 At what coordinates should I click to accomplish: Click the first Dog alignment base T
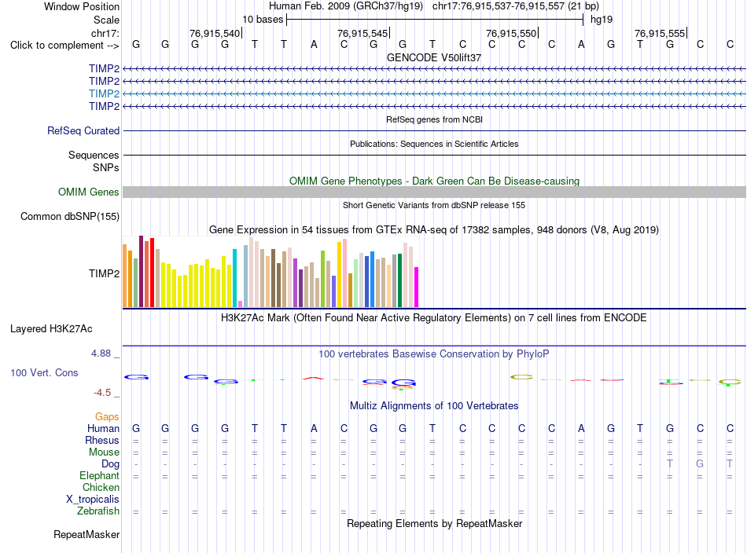click(x=670, y=463)
